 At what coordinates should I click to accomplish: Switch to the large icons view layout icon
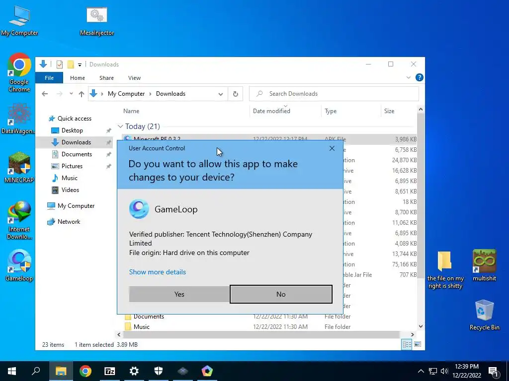tap(418, 344)
